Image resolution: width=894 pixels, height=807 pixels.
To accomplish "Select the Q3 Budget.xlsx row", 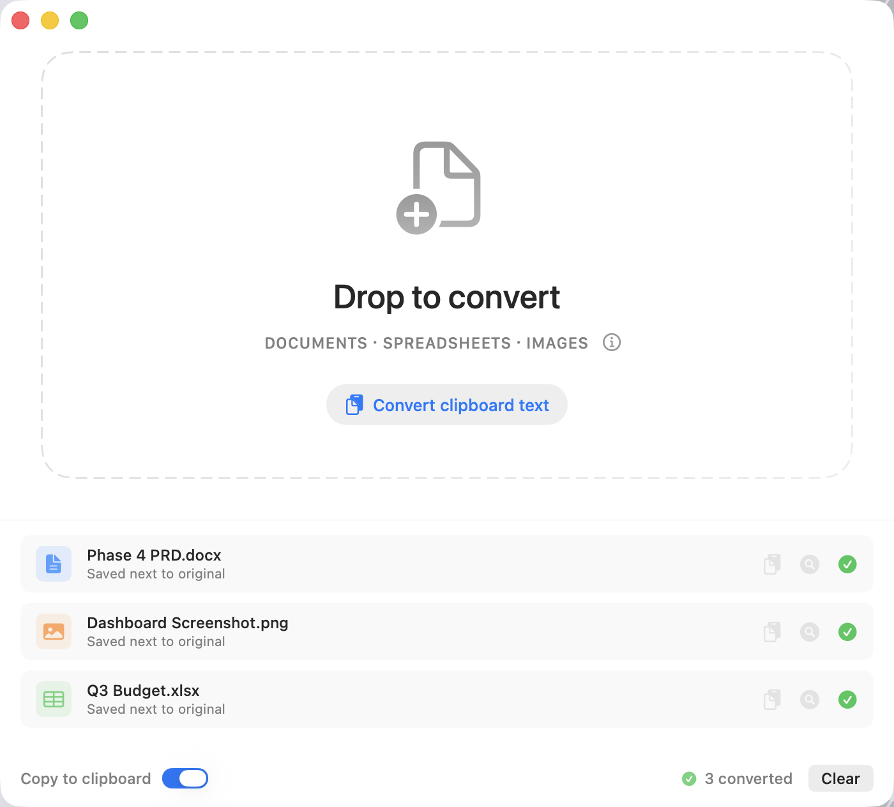I will (x=447, y=700).
